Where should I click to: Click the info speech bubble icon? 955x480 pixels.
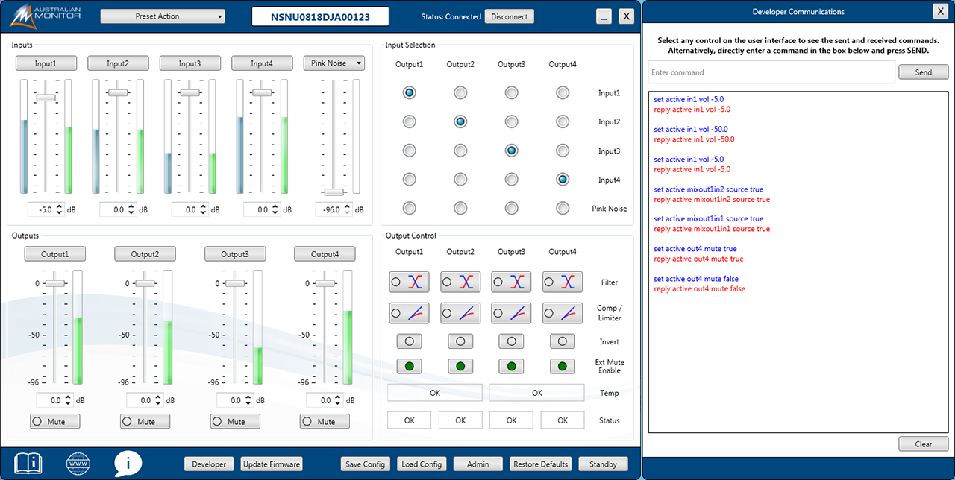(128, 463)
